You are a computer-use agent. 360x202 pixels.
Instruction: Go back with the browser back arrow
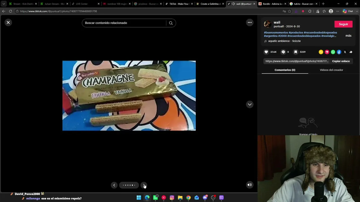[4, 11]
